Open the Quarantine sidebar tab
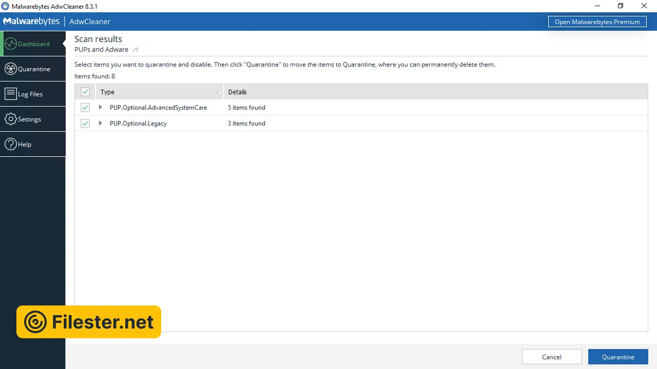Screen dimensions: 657x369 point(34,69)
